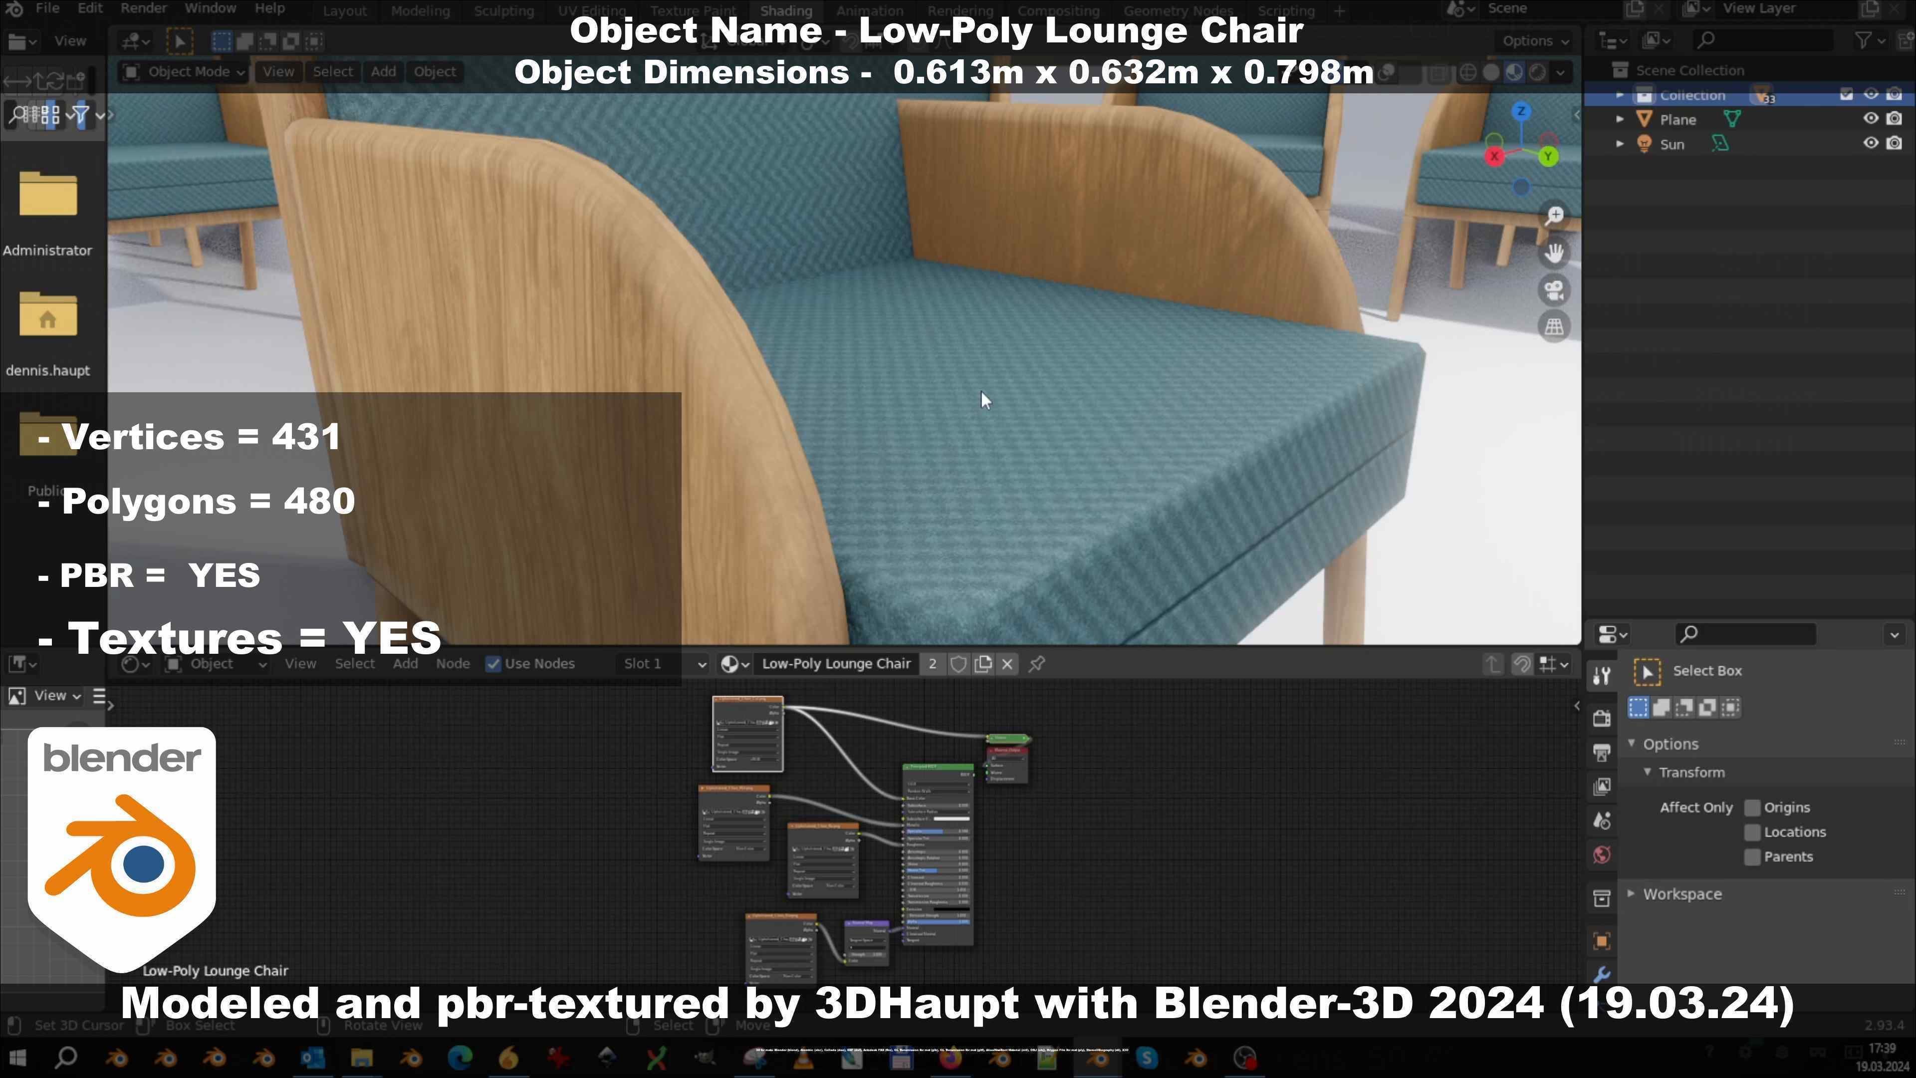Expand the Sun item in the outliner

click(x=1620, y=144)
